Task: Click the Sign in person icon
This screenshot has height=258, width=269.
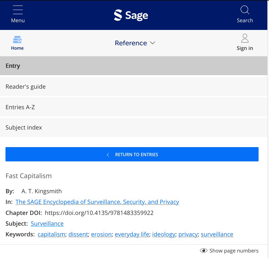Action: click(x=245, y=38)
